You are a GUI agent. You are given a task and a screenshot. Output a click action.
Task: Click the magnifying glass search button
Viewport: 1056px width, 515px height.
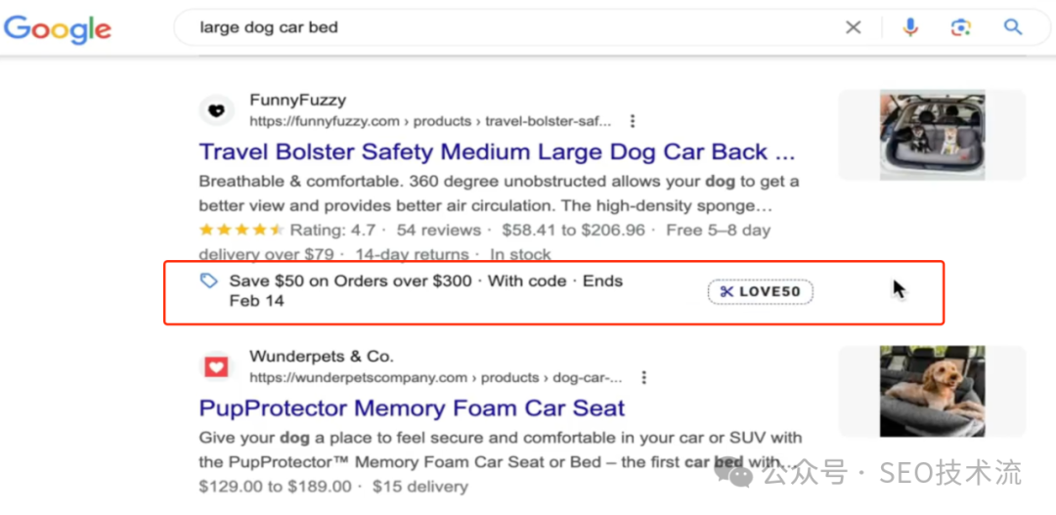click(1013, 27)
